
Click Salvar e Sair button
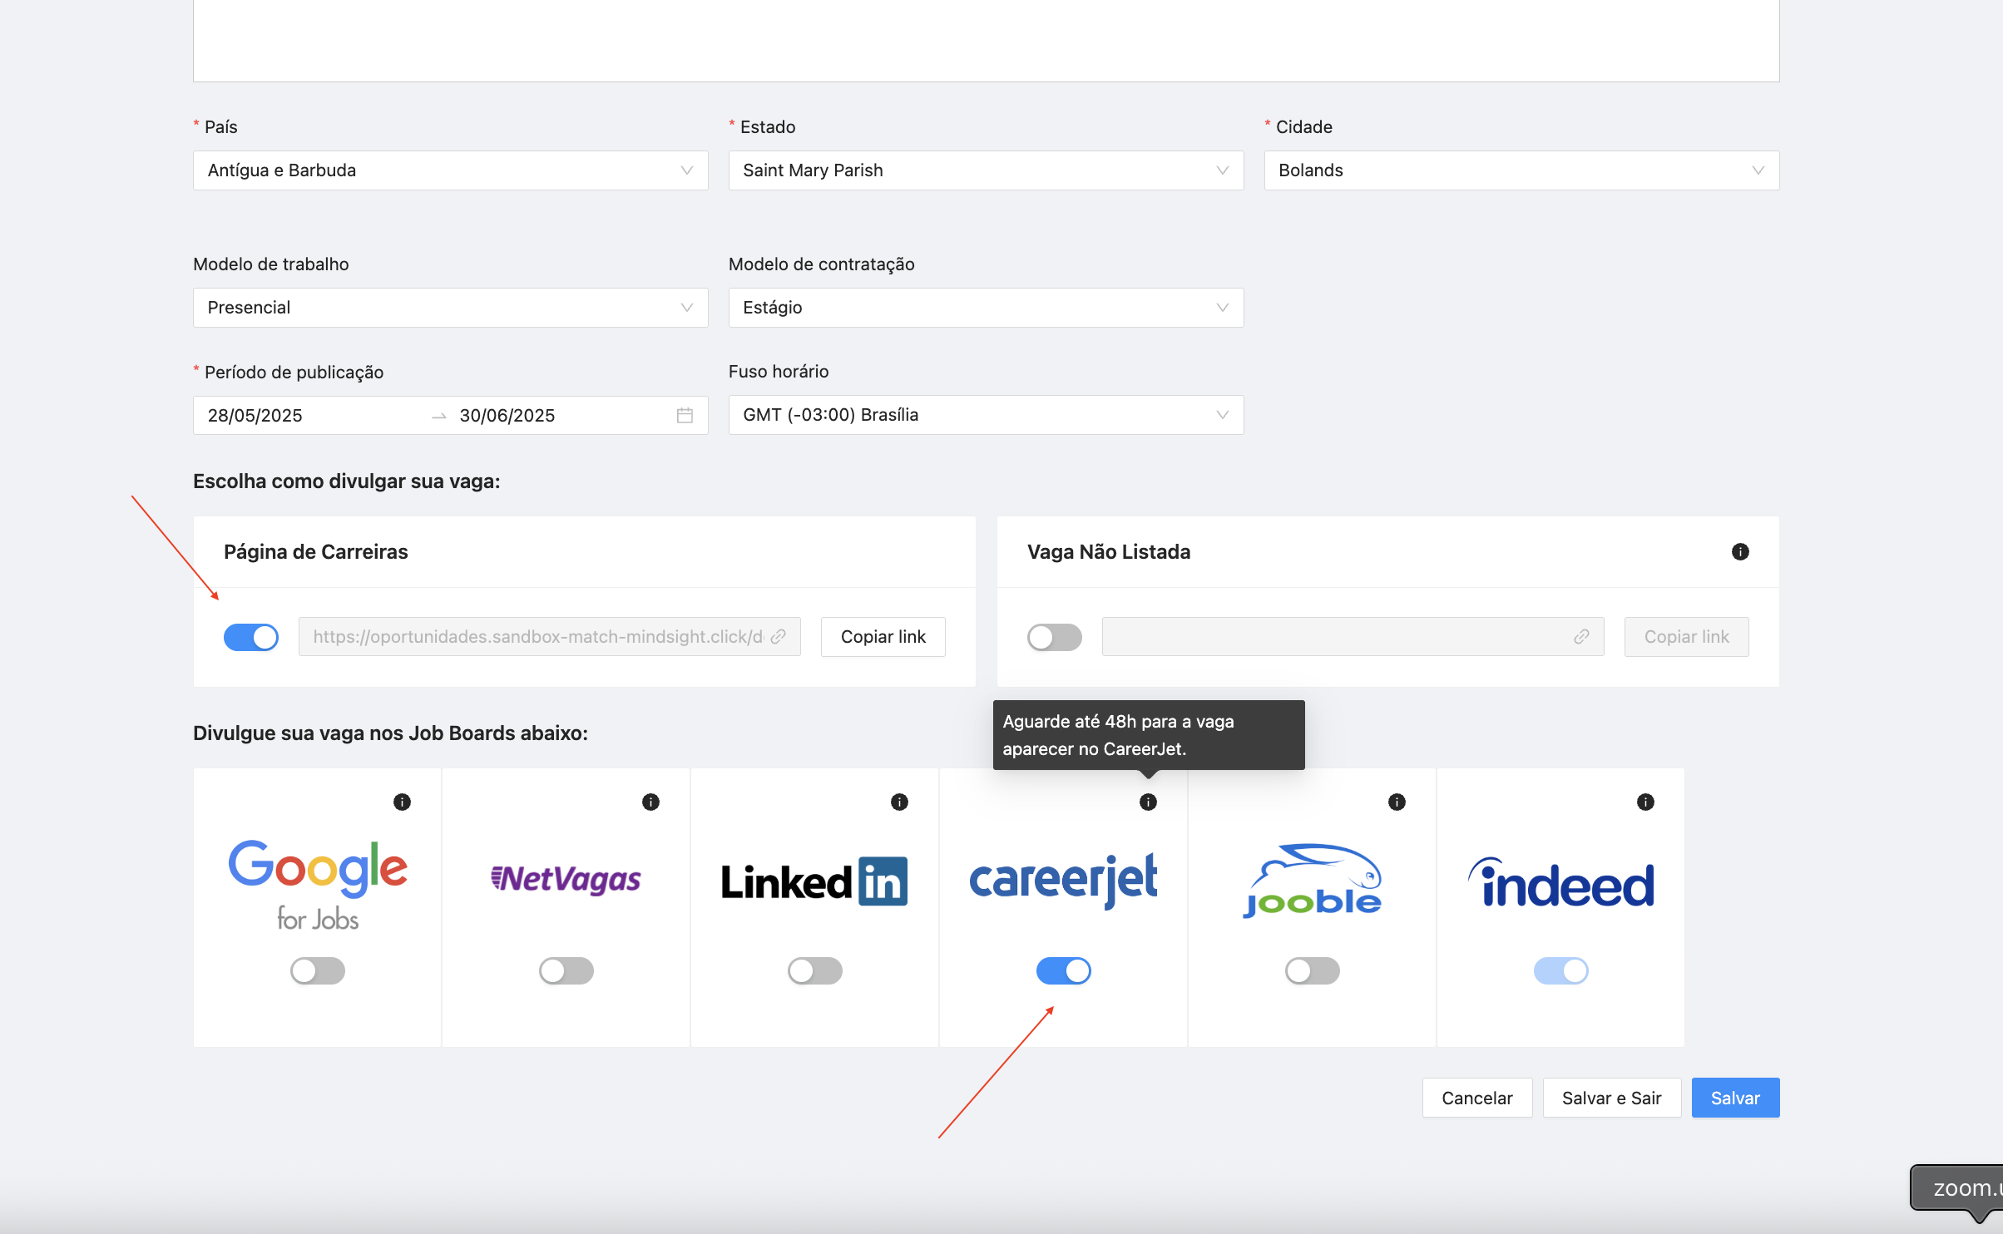(1612, 1098)
